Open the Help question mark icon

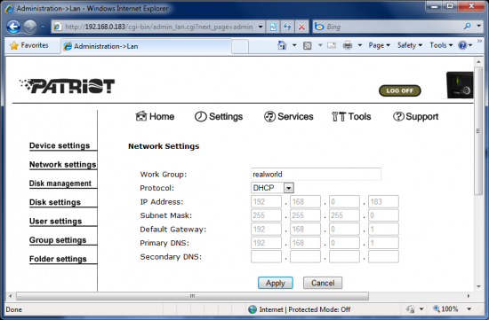[x=462, y=45]
